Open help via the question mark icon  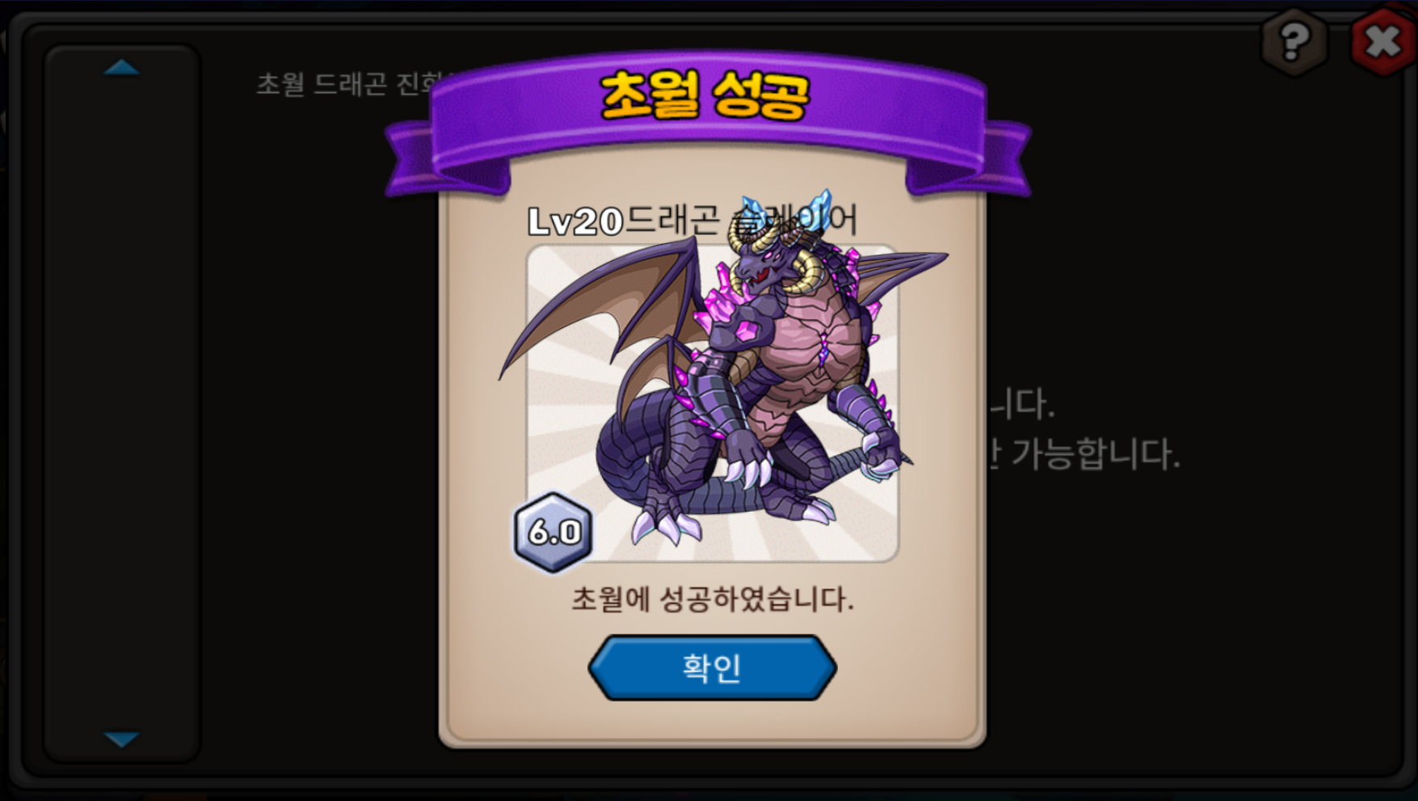click(1294, 40)
